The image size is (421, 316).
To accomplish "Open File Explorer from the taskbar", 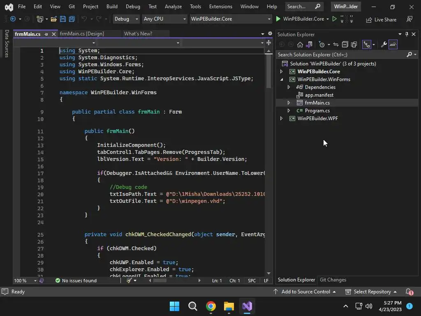I will [229, 306].
